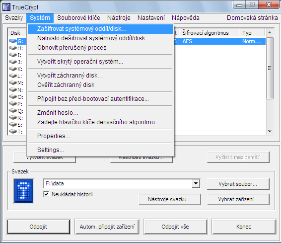
Task: Click the TrueCrypt title bar icon
Action: point(6,7)
